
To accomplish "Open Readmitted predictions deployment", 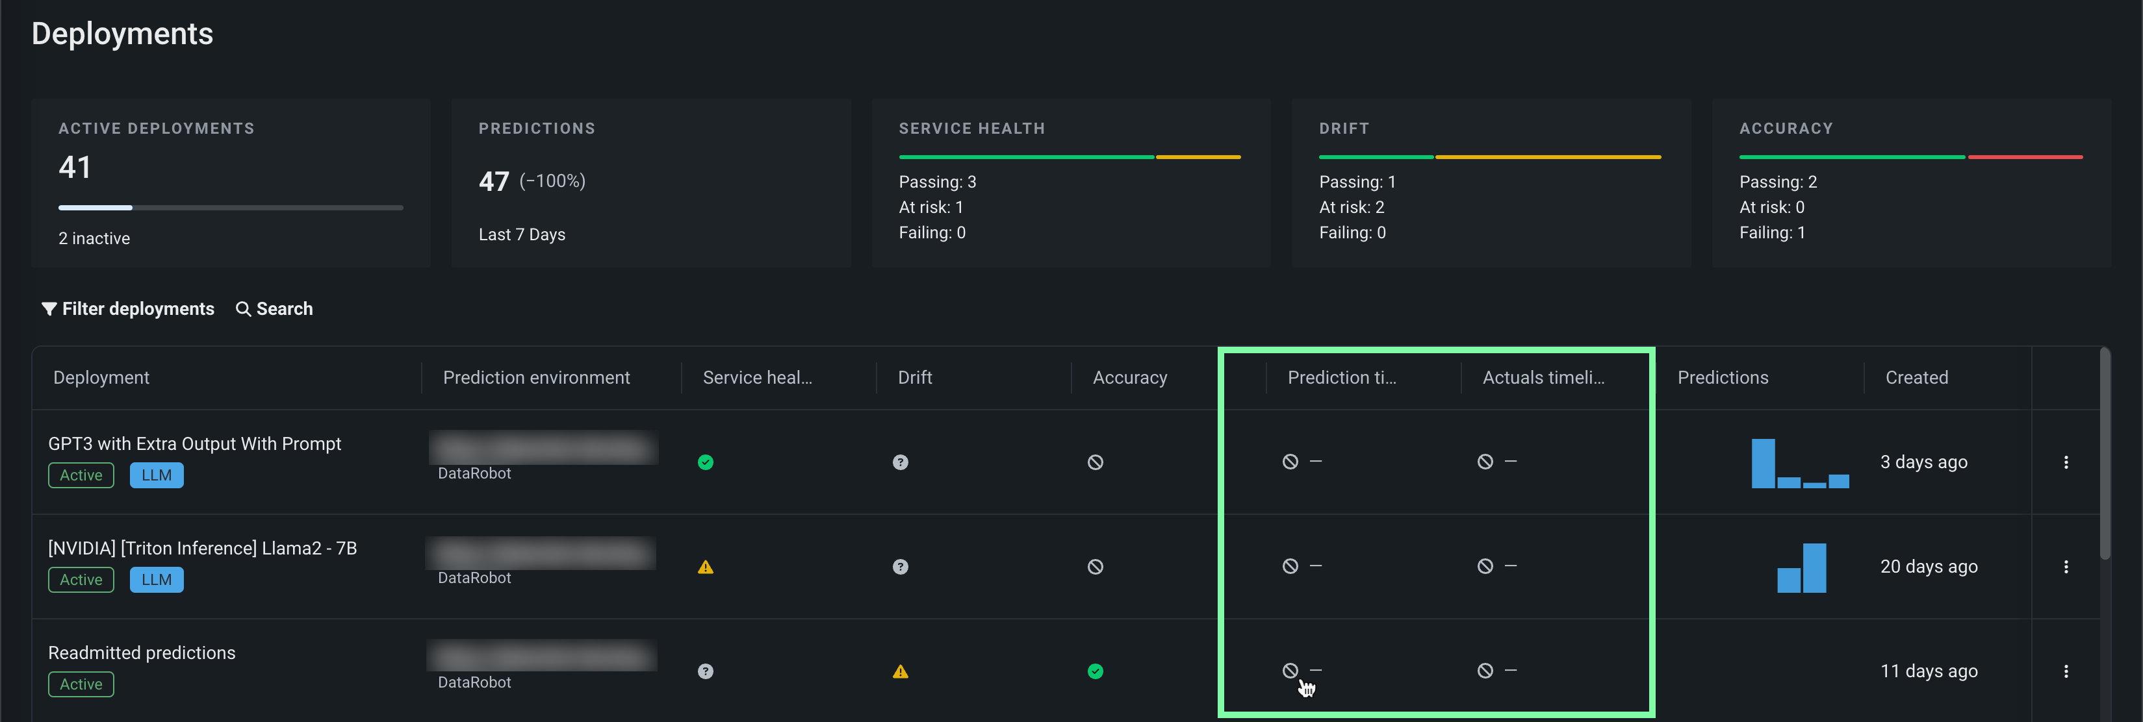I will coord(142,653).
